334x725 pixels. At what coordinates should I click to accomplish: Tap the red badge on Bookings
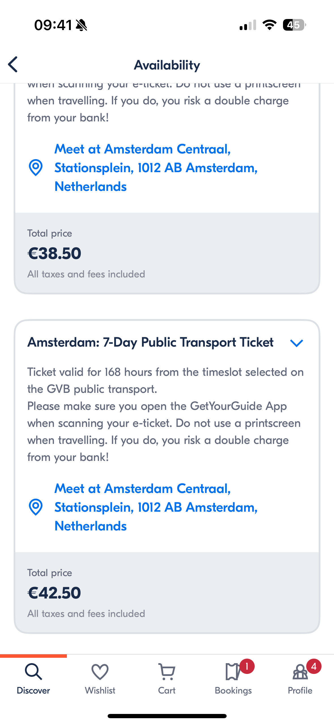pos(247,666)
